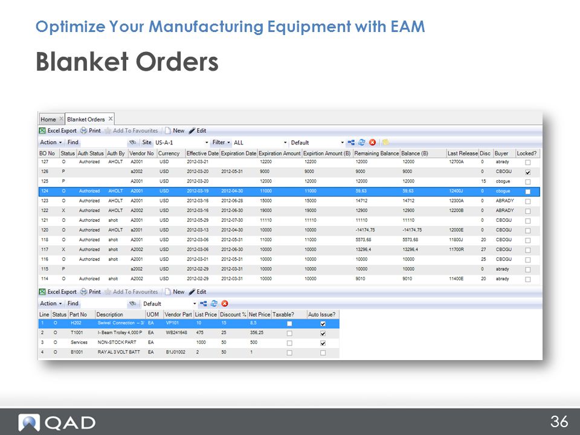Open the upper Default view dropdown
580x435 pixels.
point(342,143)
